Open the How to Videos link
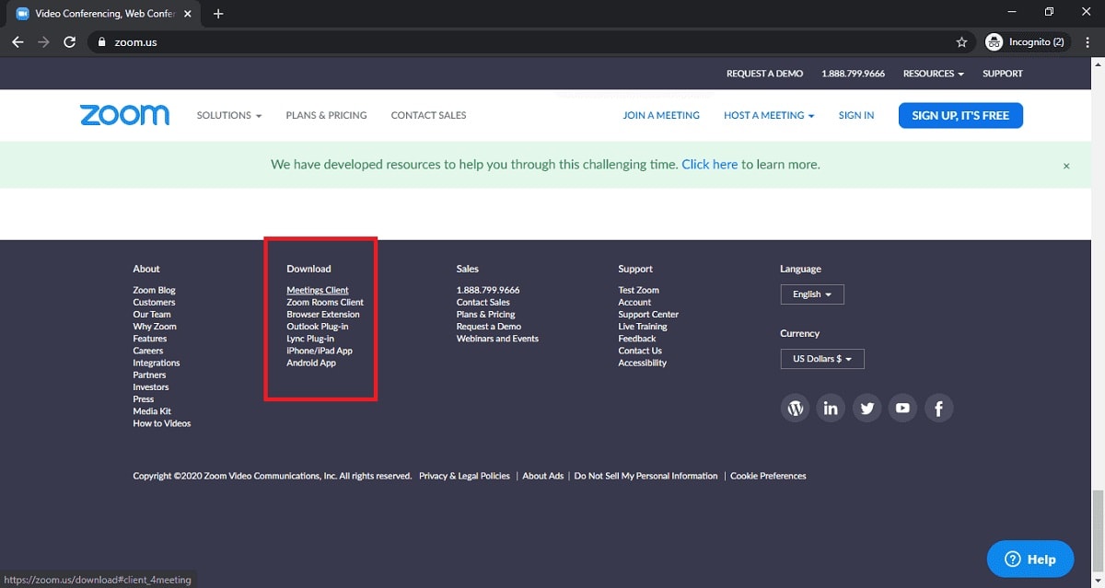The width and height of the screenshot is (1105, 588). pos(162,423)
